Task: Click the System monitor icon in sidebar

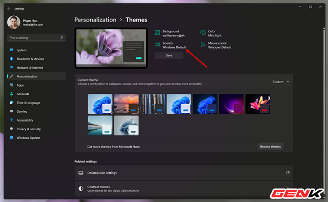Action: click(x=11, y=50)
